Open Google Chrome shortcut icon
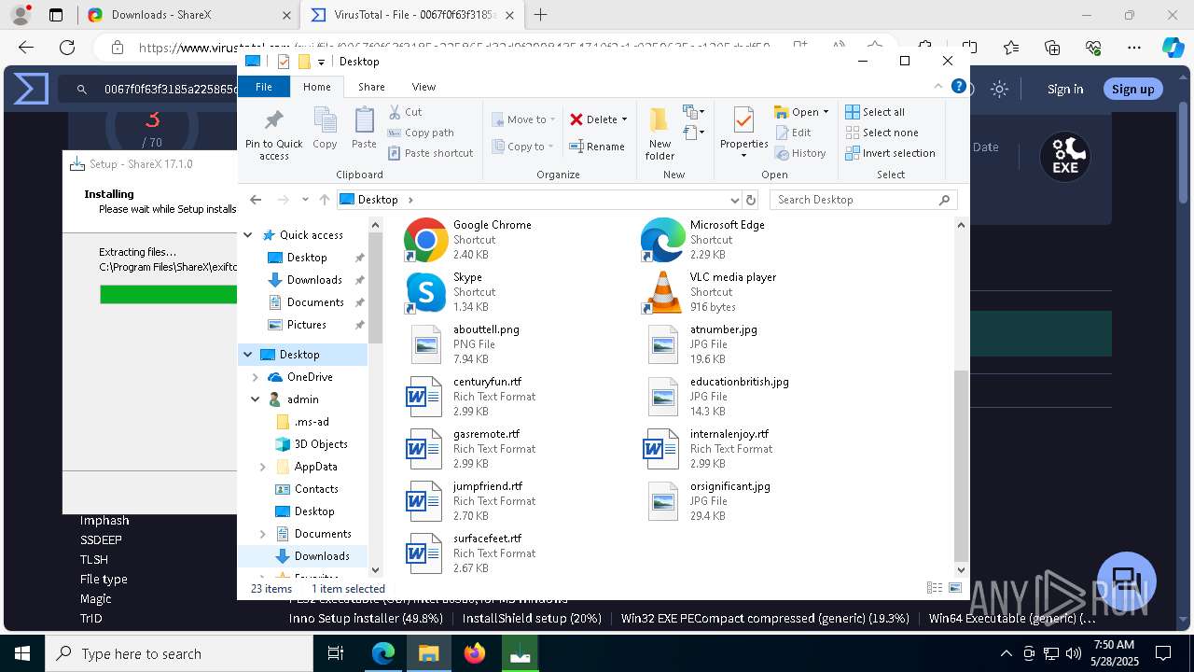1194x672 pixels. (x=425, y=240)
